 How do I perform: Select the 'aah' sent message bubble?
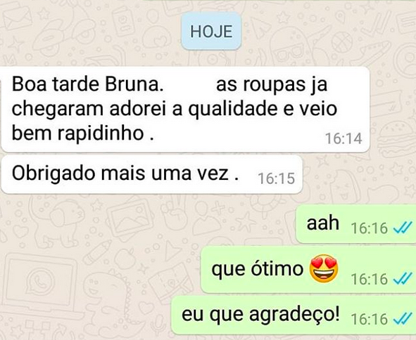click(x=355, y=224)
